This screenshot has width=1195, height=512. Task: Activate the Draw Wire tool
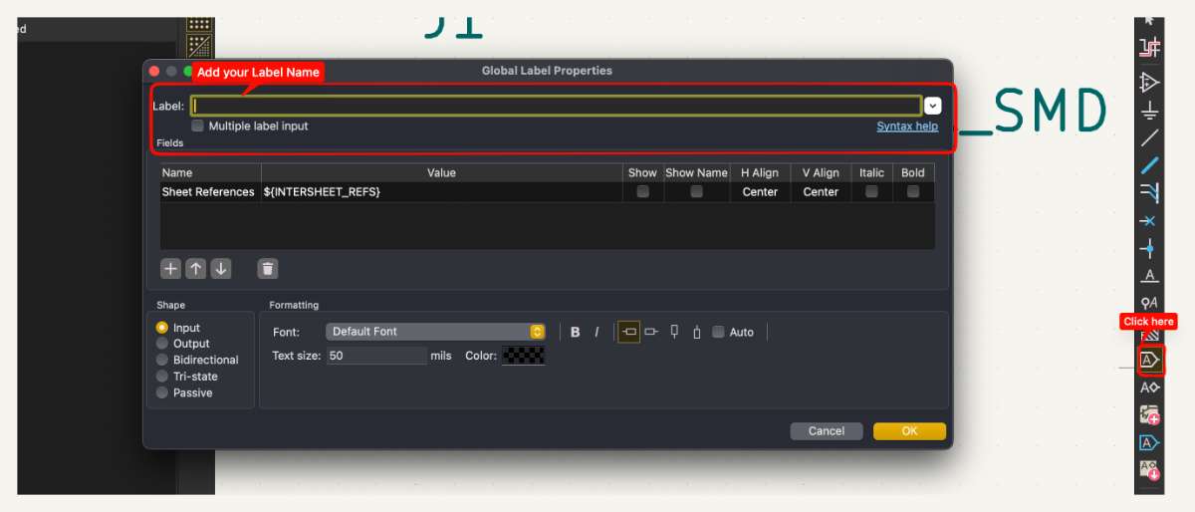1150,137
